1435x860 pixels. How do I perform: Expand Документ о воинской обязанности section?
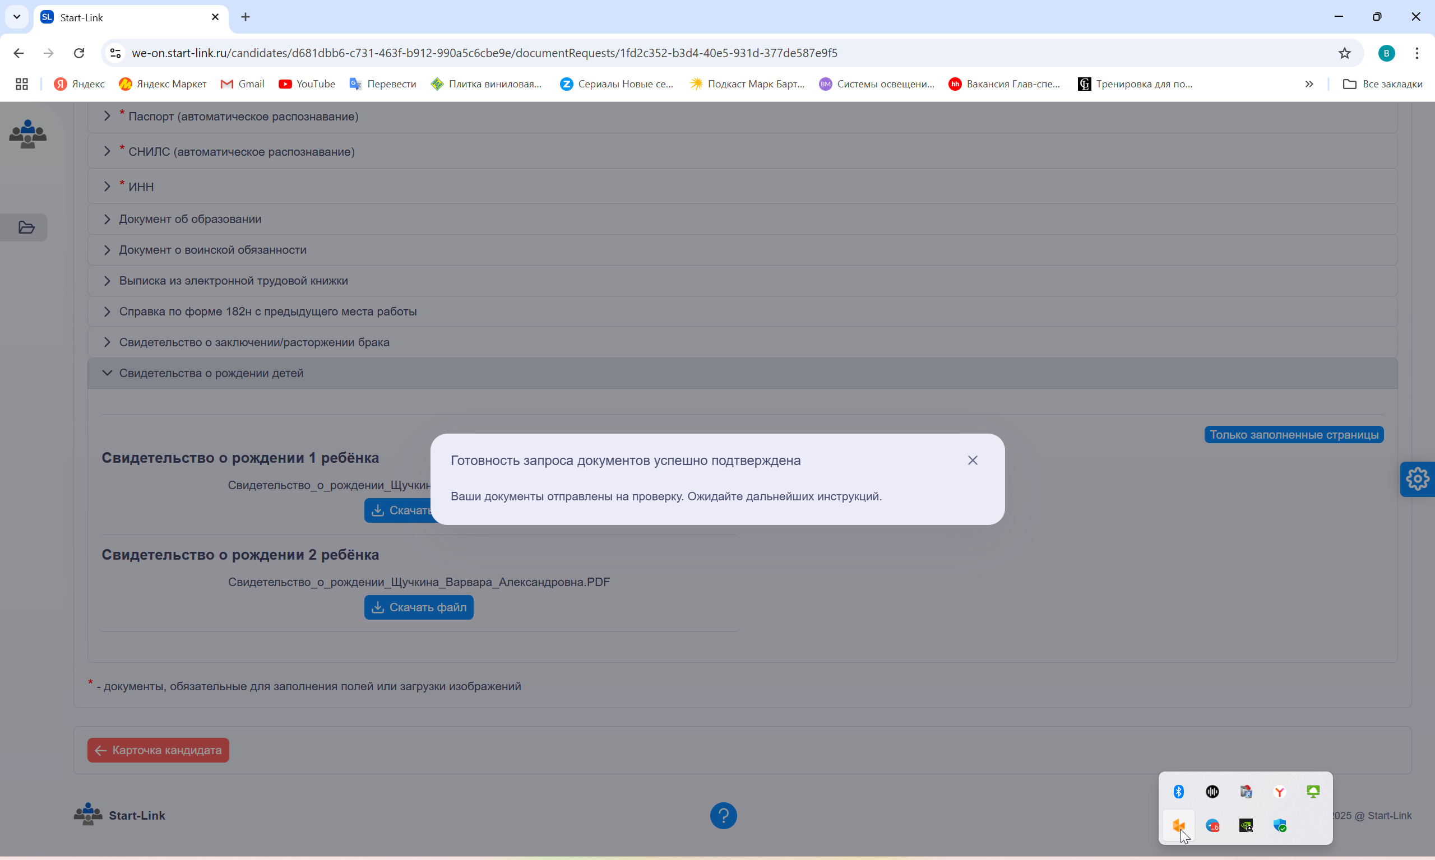coord(742,250)
